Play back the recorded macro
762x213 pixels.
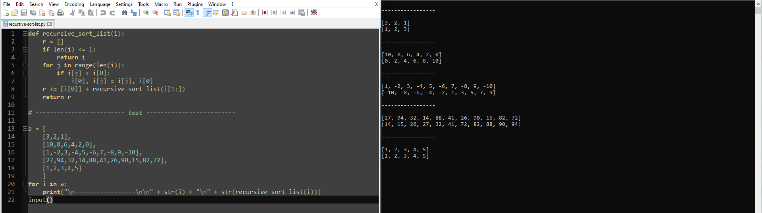[283, 13]
